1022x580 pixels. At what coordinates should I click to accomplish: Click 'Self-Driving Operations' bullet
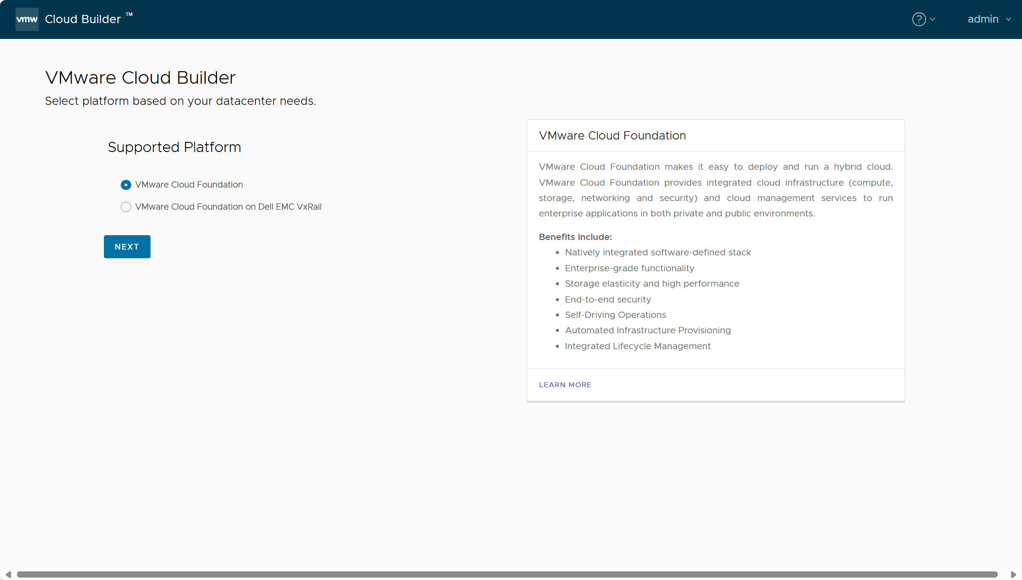[616, 315]
